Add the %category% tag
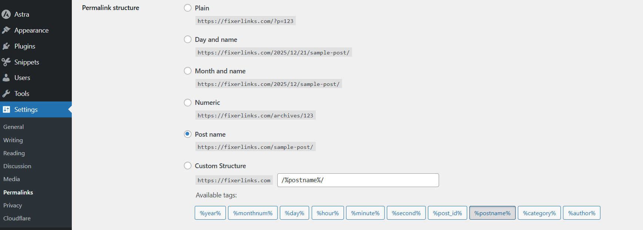The image size is (643, 230). tap(539, 213)
